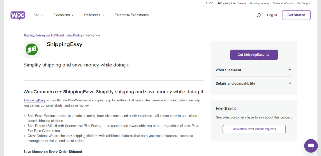Open Shipping, Delivery and Fulfillment breadcrumb
The height and width of the screenshot is (156, 321).
click(x=44, y=35)
